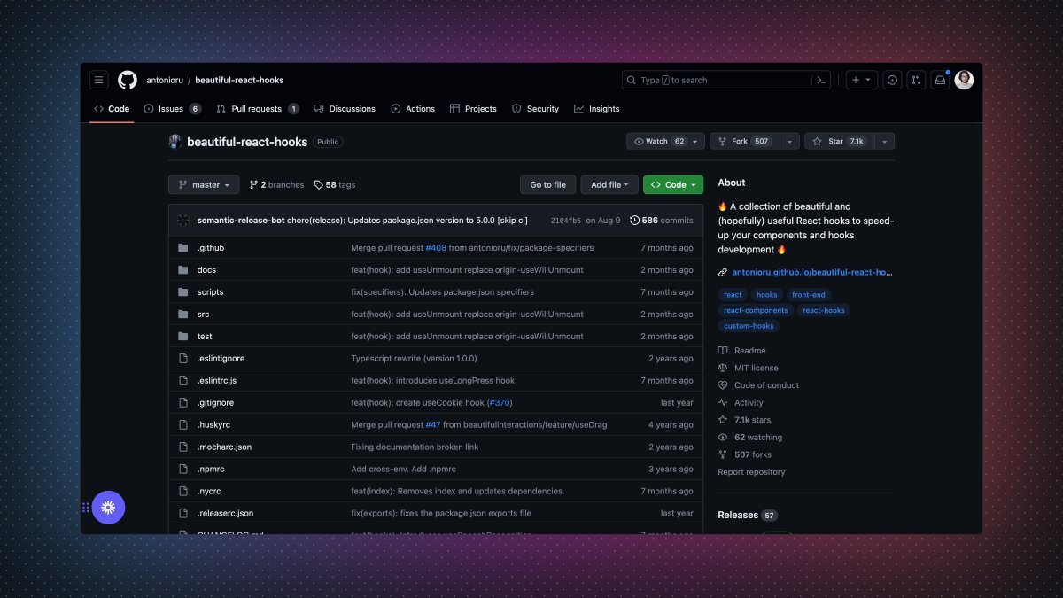Image resolution: width=1063 pixels, height=598 pixels.
Task: Open the create new plus dropdown
Action: click(x=861, y=80)
